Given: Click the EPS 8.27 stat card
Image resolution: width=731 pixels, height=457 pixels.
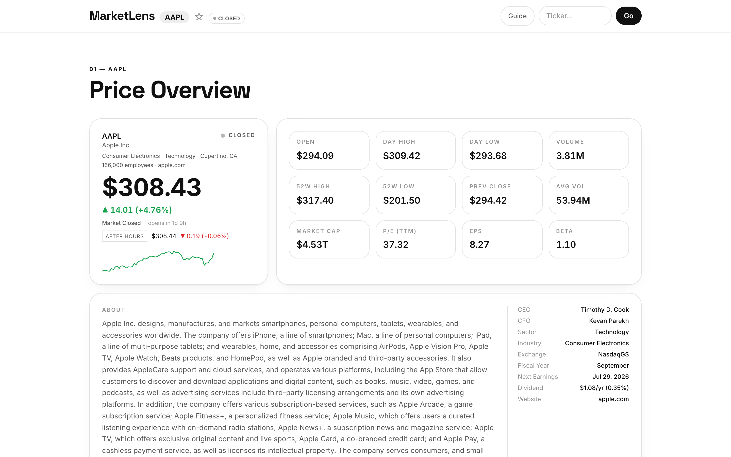Looking at the screenshot, I should tap(502, 239).
